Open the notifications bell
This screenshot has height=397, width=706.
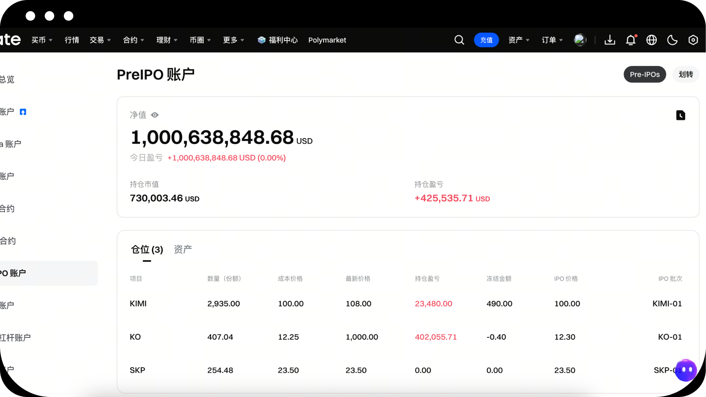coord(631,40)
